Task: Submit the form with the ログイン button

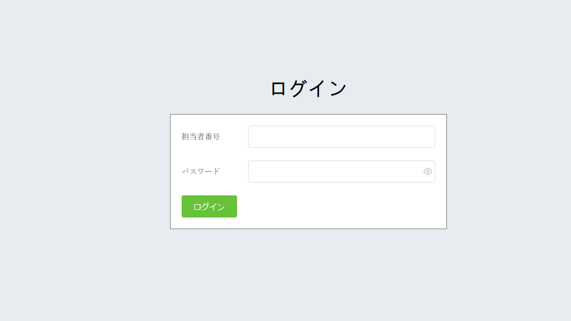Action: [209, 206]
